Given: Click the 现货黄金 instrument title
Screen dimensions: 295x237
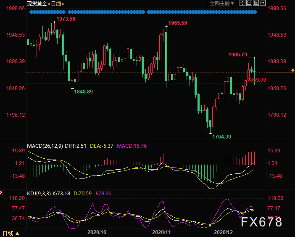Looking at the screenshot, I should [x=36, y=3].
